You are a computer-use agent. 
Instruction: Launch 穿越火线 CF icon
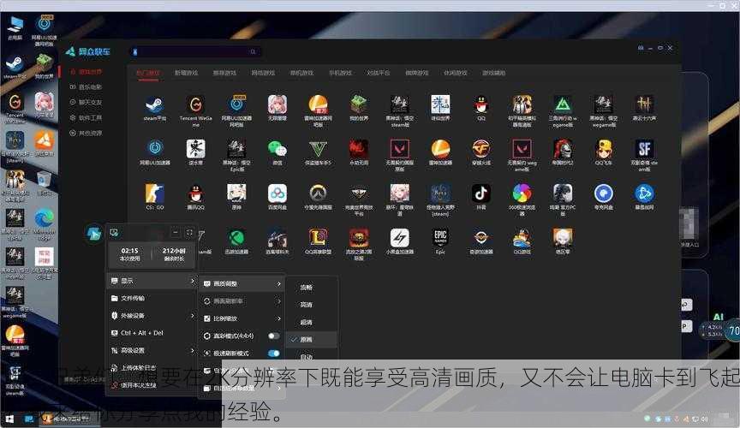click(480, 149)
